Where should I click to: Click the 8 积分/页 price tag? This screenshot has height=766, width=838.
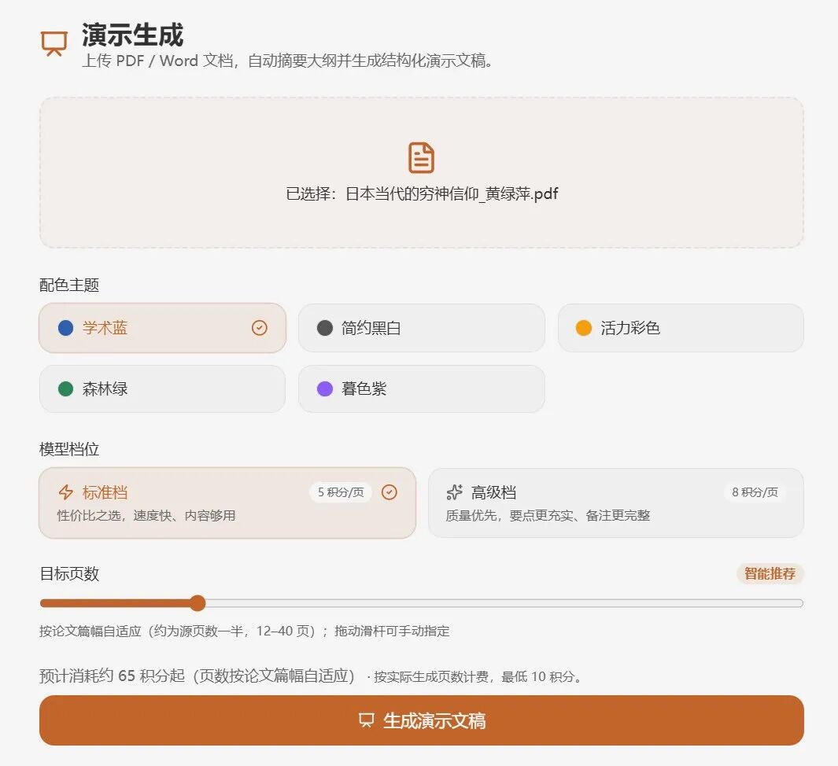tap(755, 492)
